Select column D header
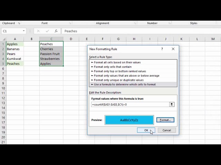 coord(71,39)
